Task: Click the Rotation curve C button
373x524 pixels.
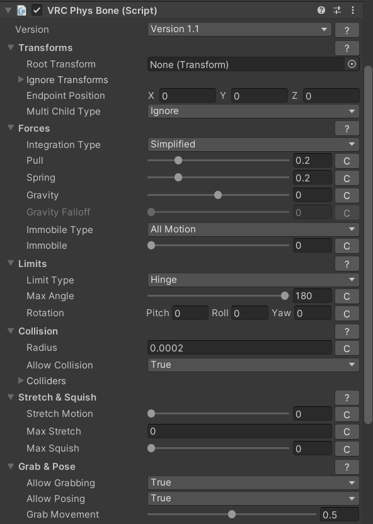Action: click(x=347, y=314)
